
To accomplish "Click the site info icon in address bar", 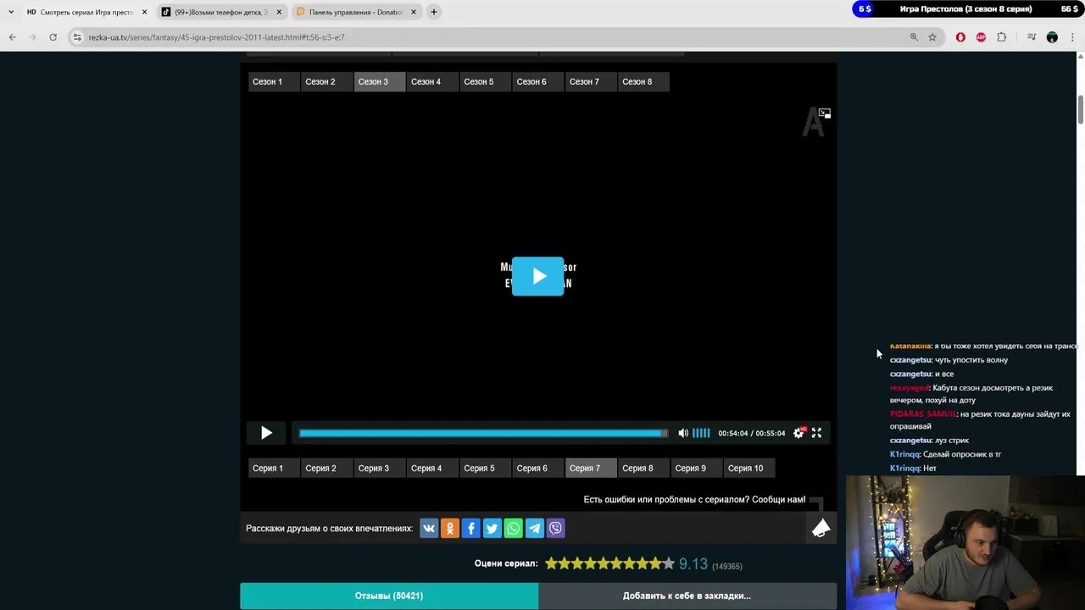I will click(x=77, y=37).
